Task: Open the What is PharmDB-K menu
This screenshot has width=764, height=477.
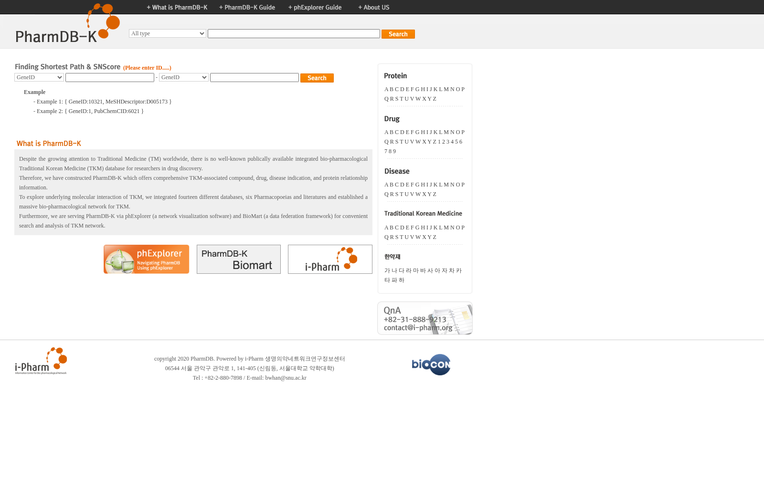Action: pos(177,7)
